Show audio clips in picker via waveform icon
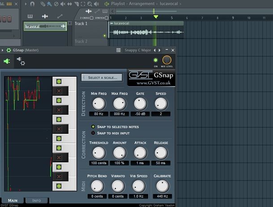This screenshot has width=273, height=207. click(45, 17)
